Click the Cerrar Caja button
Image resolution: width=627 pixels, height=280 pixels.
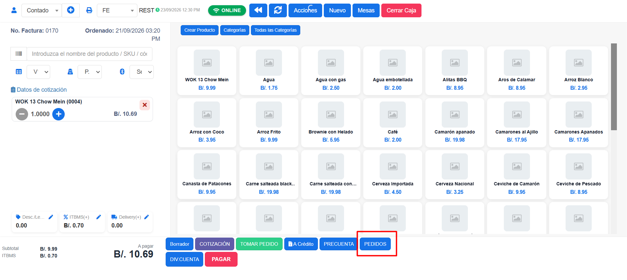coord(401,10)
